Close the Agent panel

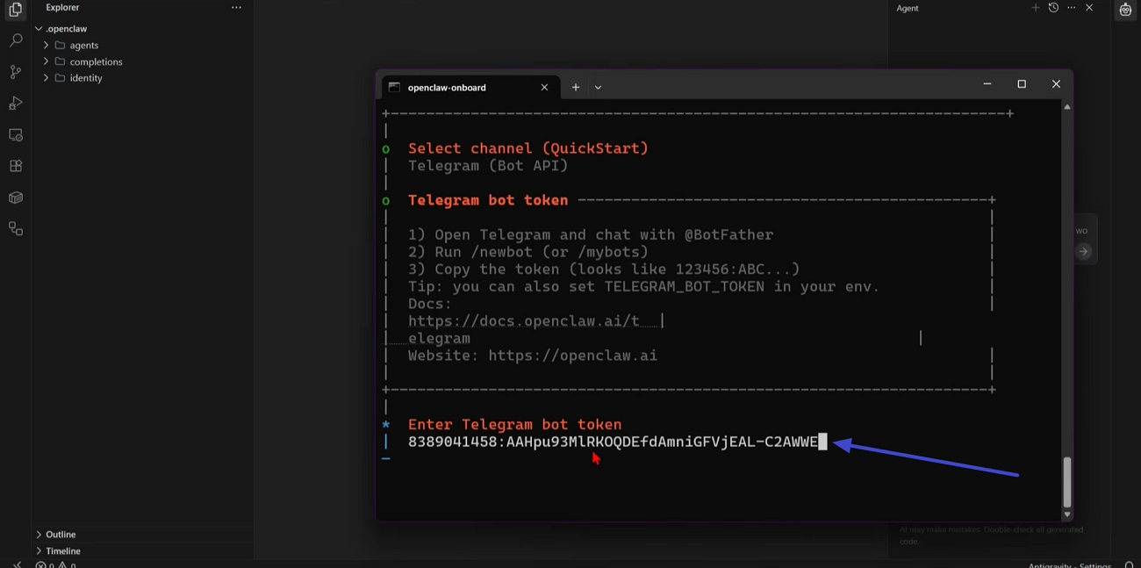coord(1089,8)
